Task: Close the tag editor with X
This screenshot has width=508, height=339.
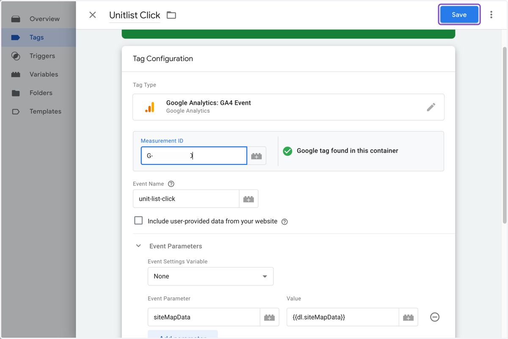Action: pyautogui.click(x=93, y=15)
